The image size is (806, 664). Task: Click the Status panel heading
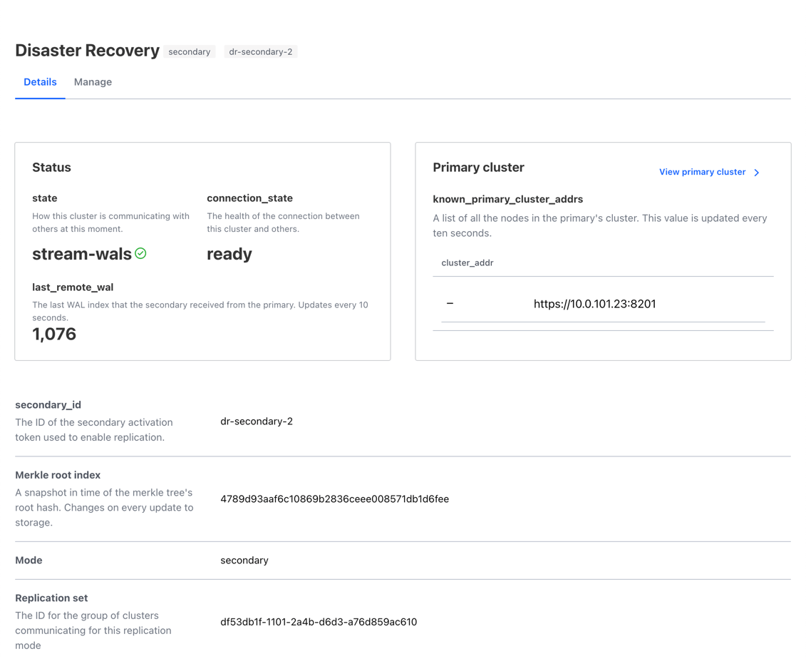51,167
